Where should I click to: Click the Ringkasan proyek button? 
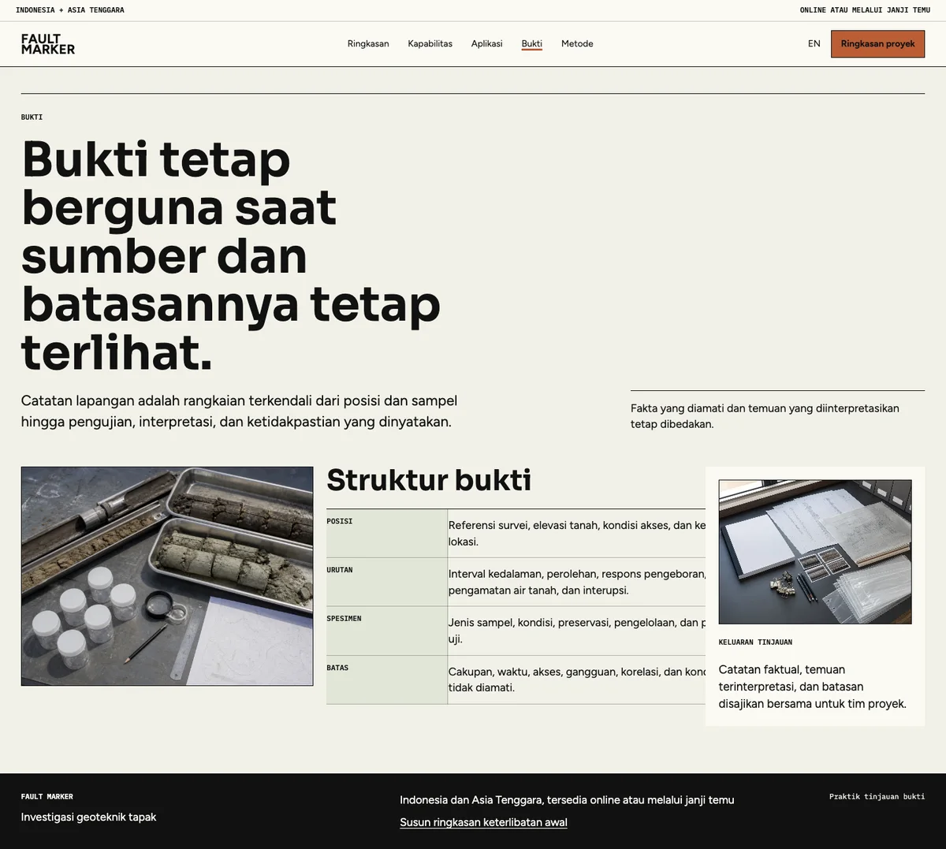[x=877, y=44]
